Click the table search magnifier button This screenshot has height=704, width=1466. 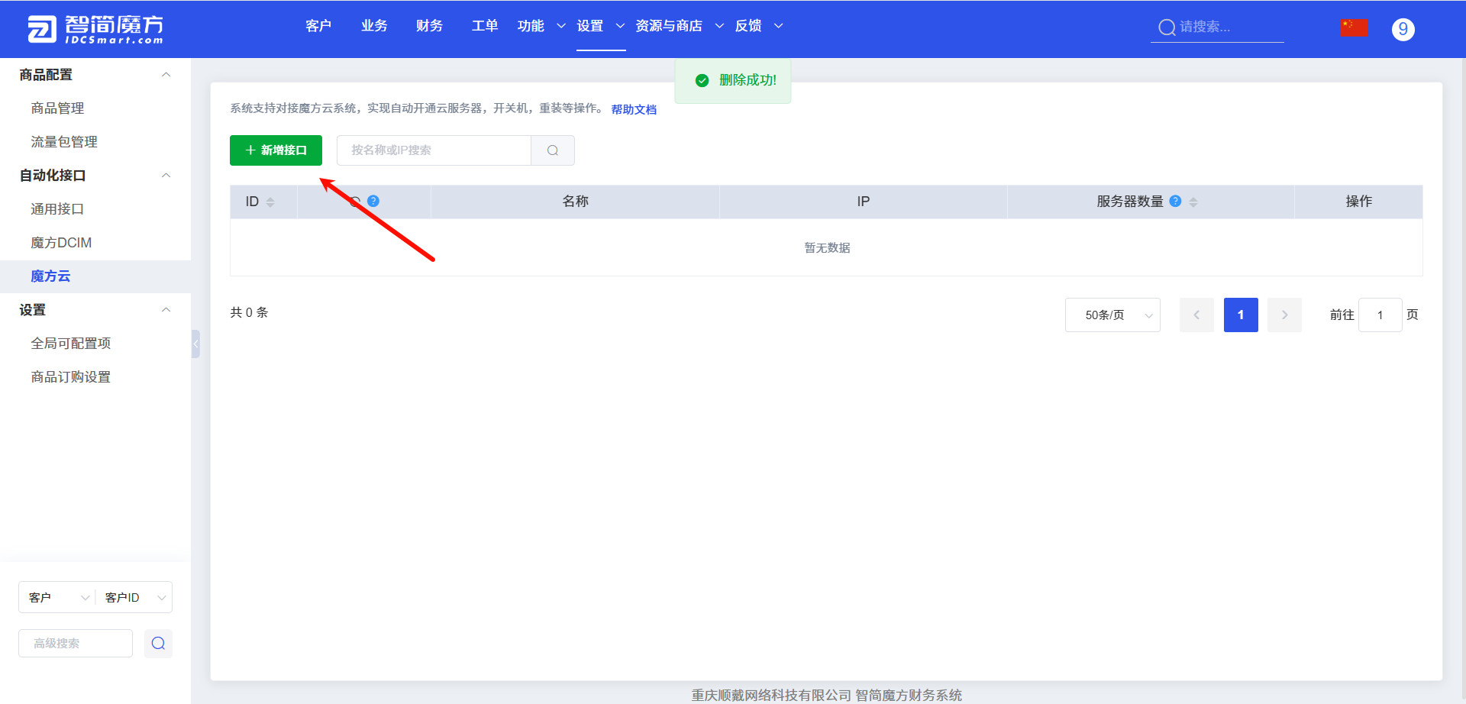552,150
